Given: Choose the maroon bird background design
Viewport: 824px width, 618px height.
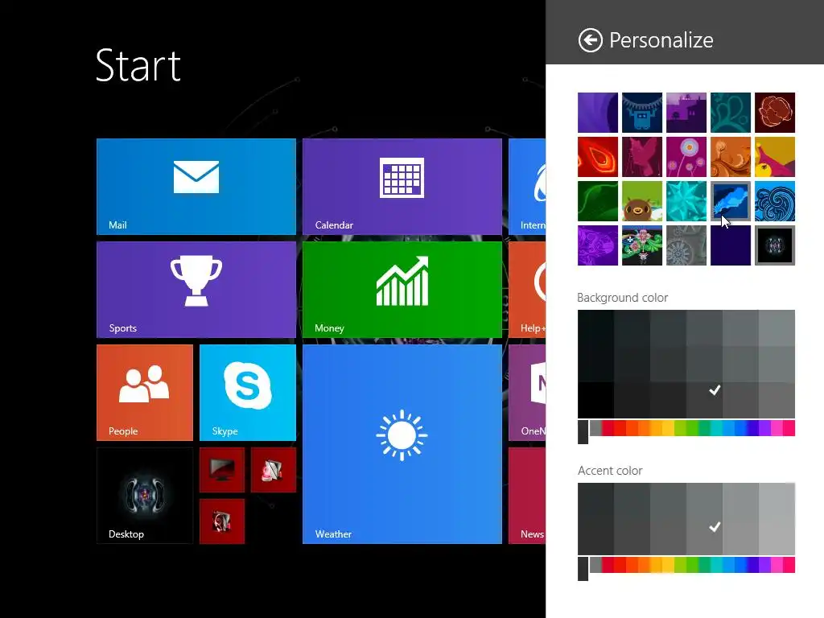Looking at the screenshot, I should tap(641, 157).
